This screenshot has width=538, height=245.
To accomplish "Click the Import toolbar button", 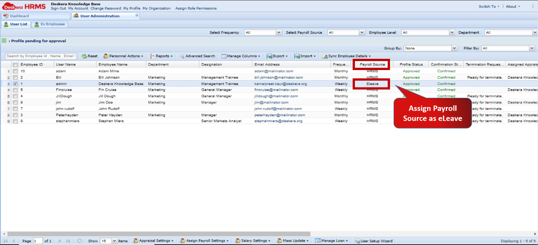I will coord(305,56).
